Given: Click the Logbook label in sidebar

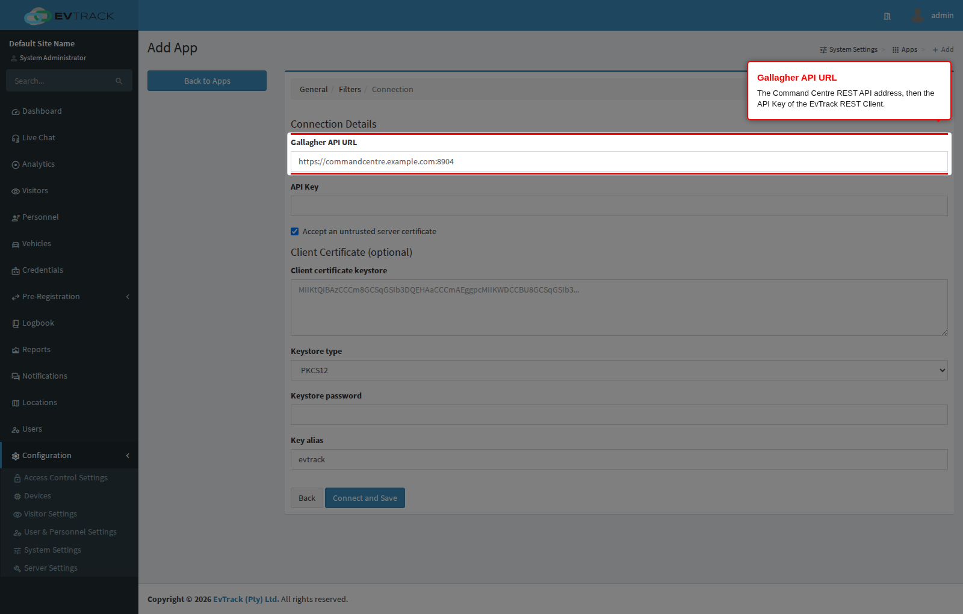Looking at the screenshot, I should (x=38, y=323).
